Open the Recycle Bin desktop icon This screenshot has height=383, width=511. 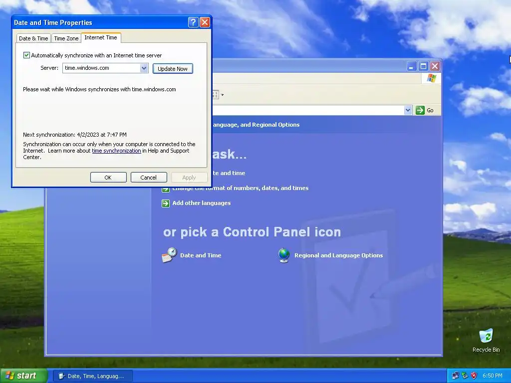pyautogui.click(x=486, y=340)
